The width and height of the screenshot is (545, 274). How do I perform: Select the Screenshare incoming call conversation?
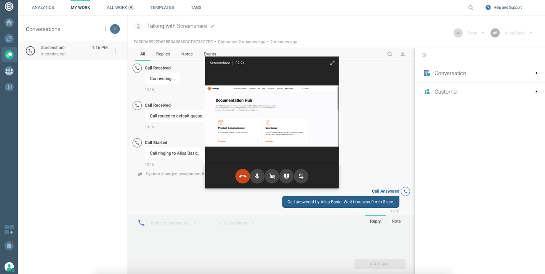pyautogui.click(x=69, y=51)
